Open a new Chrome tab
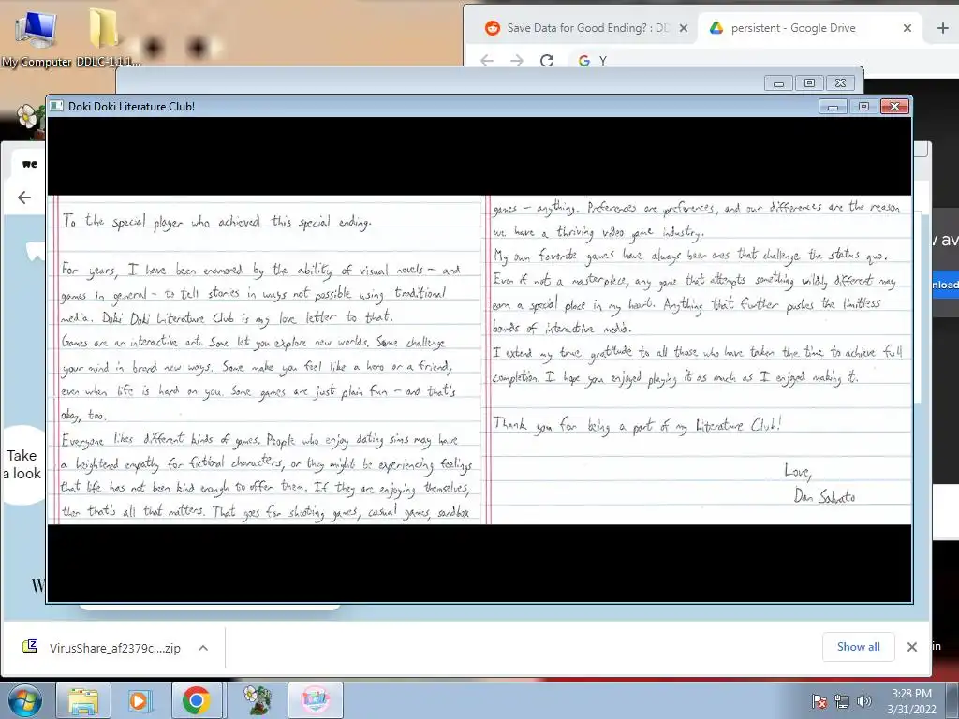Viewport: 959px width, 719px height. [942, 28]
